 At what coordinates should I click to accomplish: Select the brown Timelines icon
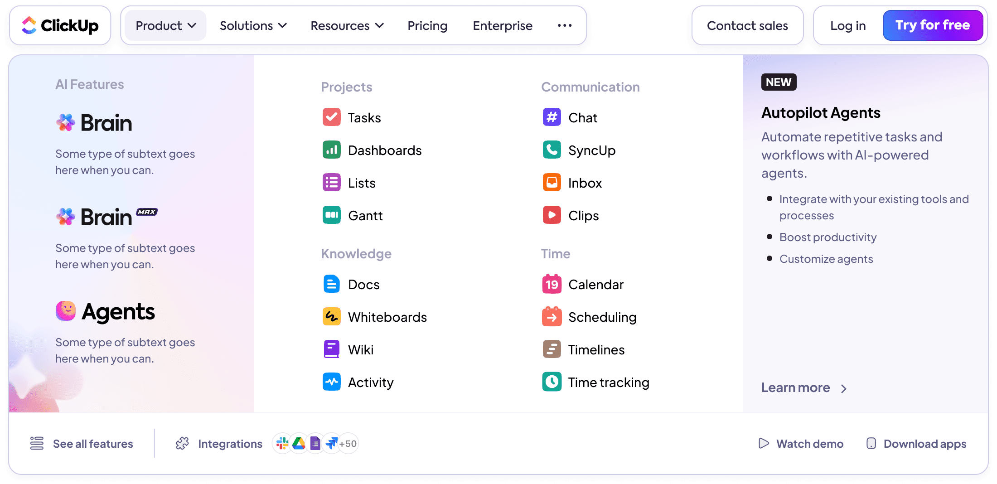pos(552,349)
